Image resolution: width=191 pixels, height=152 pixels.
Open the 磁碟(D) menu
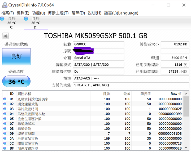click(x=78, y=13)
